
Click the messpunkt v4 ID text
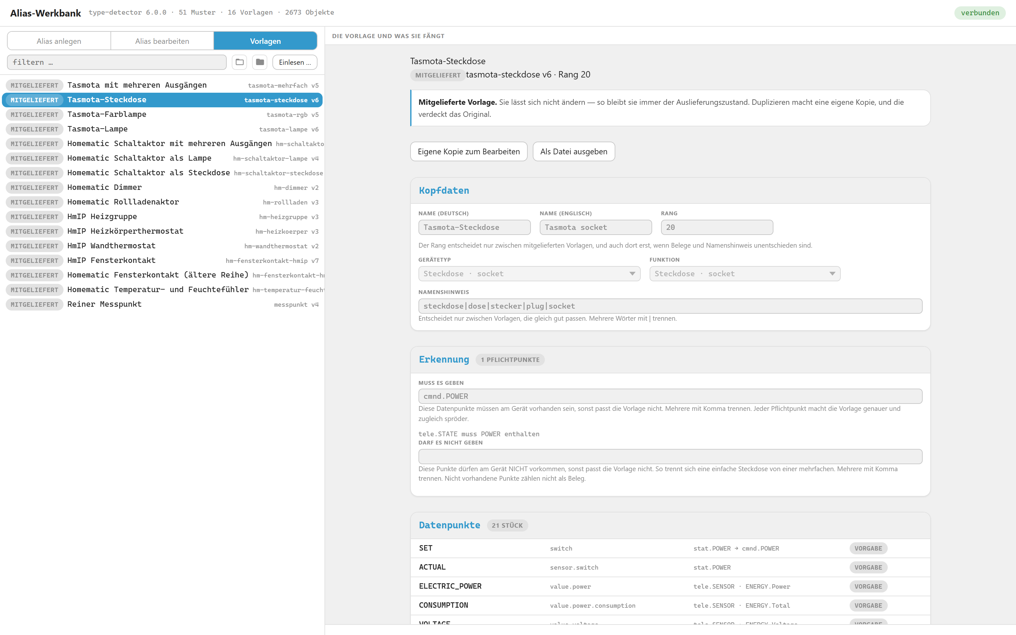pos(296,304)
